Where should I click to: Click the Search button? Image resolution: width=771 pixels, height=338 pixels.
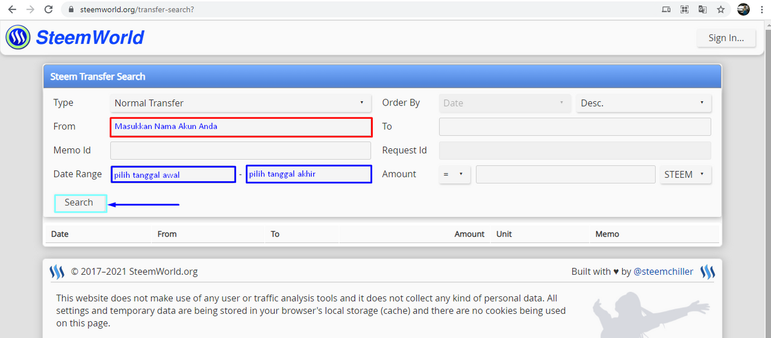pos(80,203)
